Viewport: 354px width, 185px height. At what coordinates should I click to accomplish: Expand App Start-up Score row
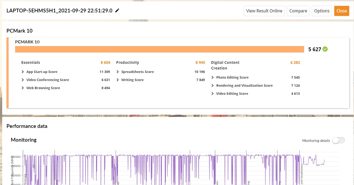click(x=23, y=72)
